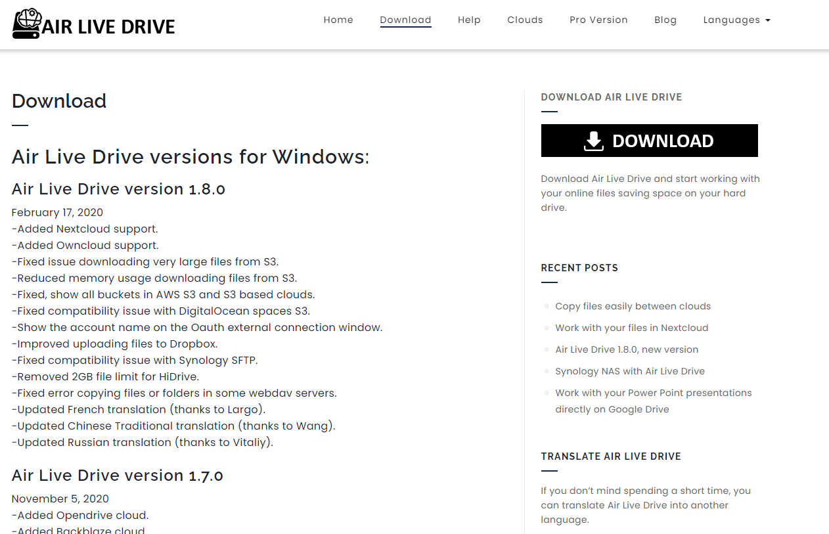Click 'RECENT POSTS' sidebar heading
This screenshot has width=829, height=534.
pos(579,268)
